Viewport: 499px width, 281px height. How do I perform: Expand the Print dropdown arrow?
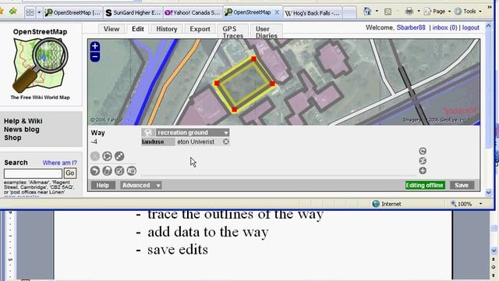[x=419, y=12]
